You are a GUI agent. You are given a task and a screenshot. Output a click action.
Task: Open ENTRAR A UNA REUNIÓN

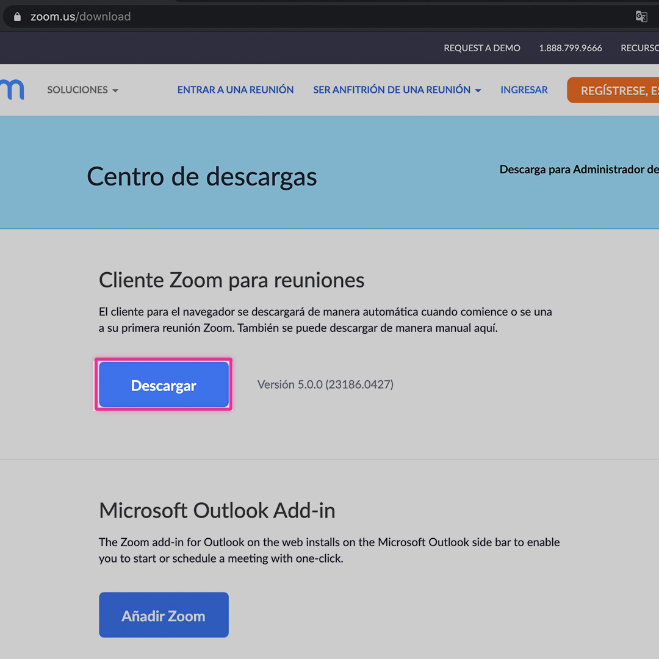pyautogui.click(x=236, y=90)
